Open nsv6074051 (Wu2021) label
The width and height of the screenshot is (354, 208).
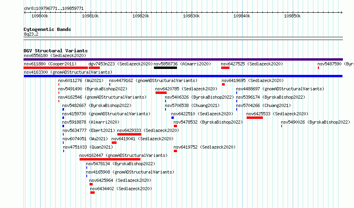coord(85,139)
